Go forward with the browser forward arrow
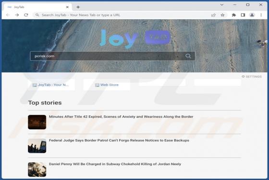The width and height of the screenshot is (269, 180). click(x=17, y=15)
